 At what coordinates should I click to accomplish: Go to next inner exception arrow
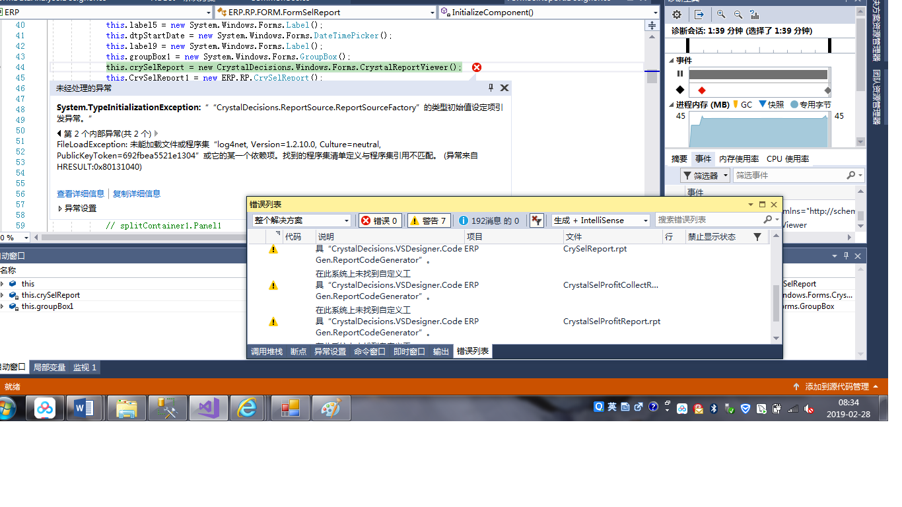tap(156, 133)
